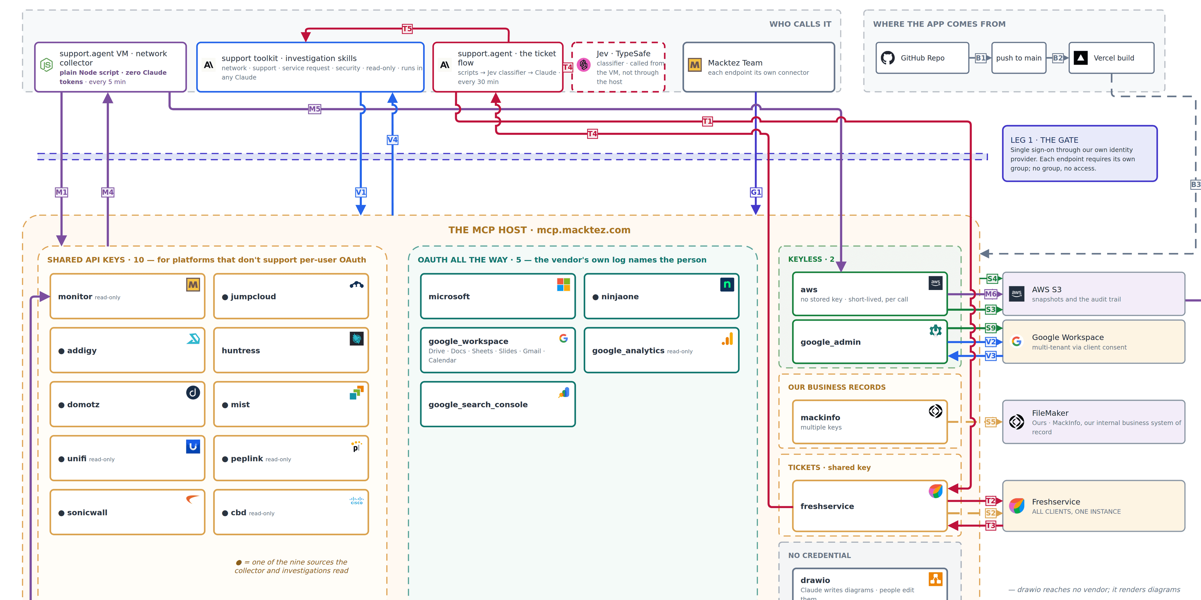Select the google_workspace card
Viewport: 1201px width, 600px height.
[498, 350]
